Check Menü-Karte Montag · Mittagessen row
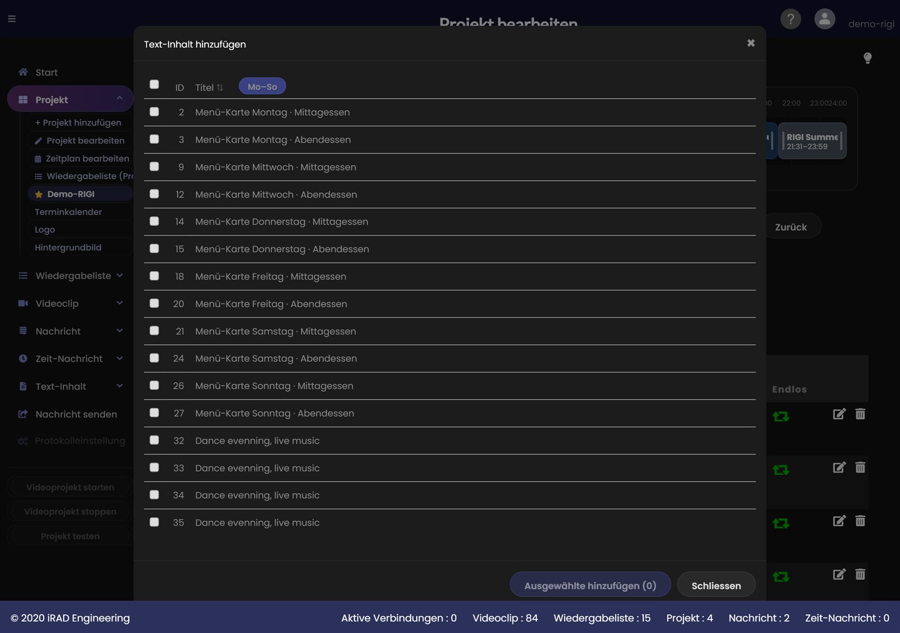 [154, 112]
